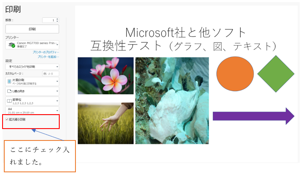This screenshot has width=304, height=174.
Task: Select the green diamond shape in preview
Action: coord(276,74)
